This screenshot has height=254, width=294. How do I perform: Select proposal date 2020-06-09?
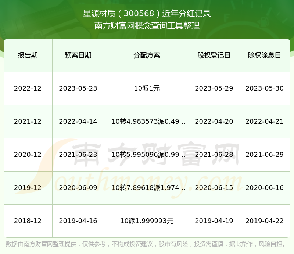[78, 187]
